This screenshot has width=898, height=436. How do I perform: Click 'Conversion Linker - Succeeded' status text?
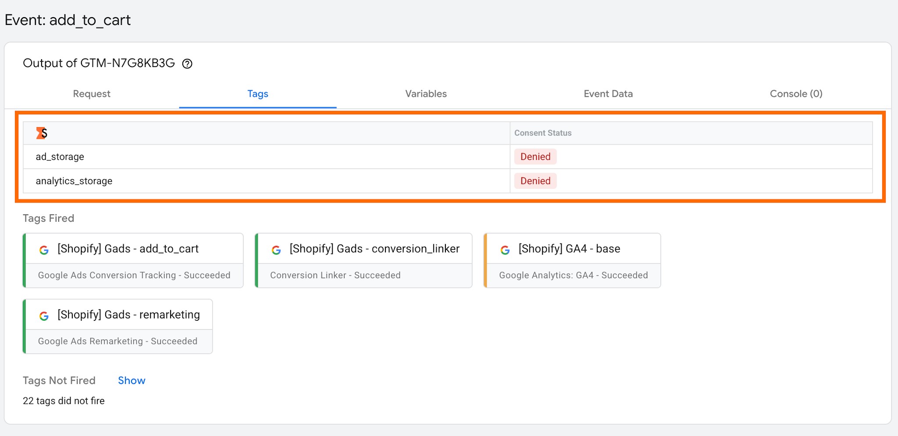335,275
